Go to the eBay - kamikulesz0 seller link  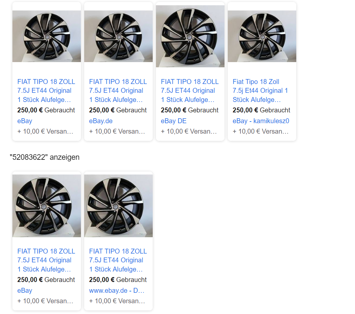[x=261, y=121]
